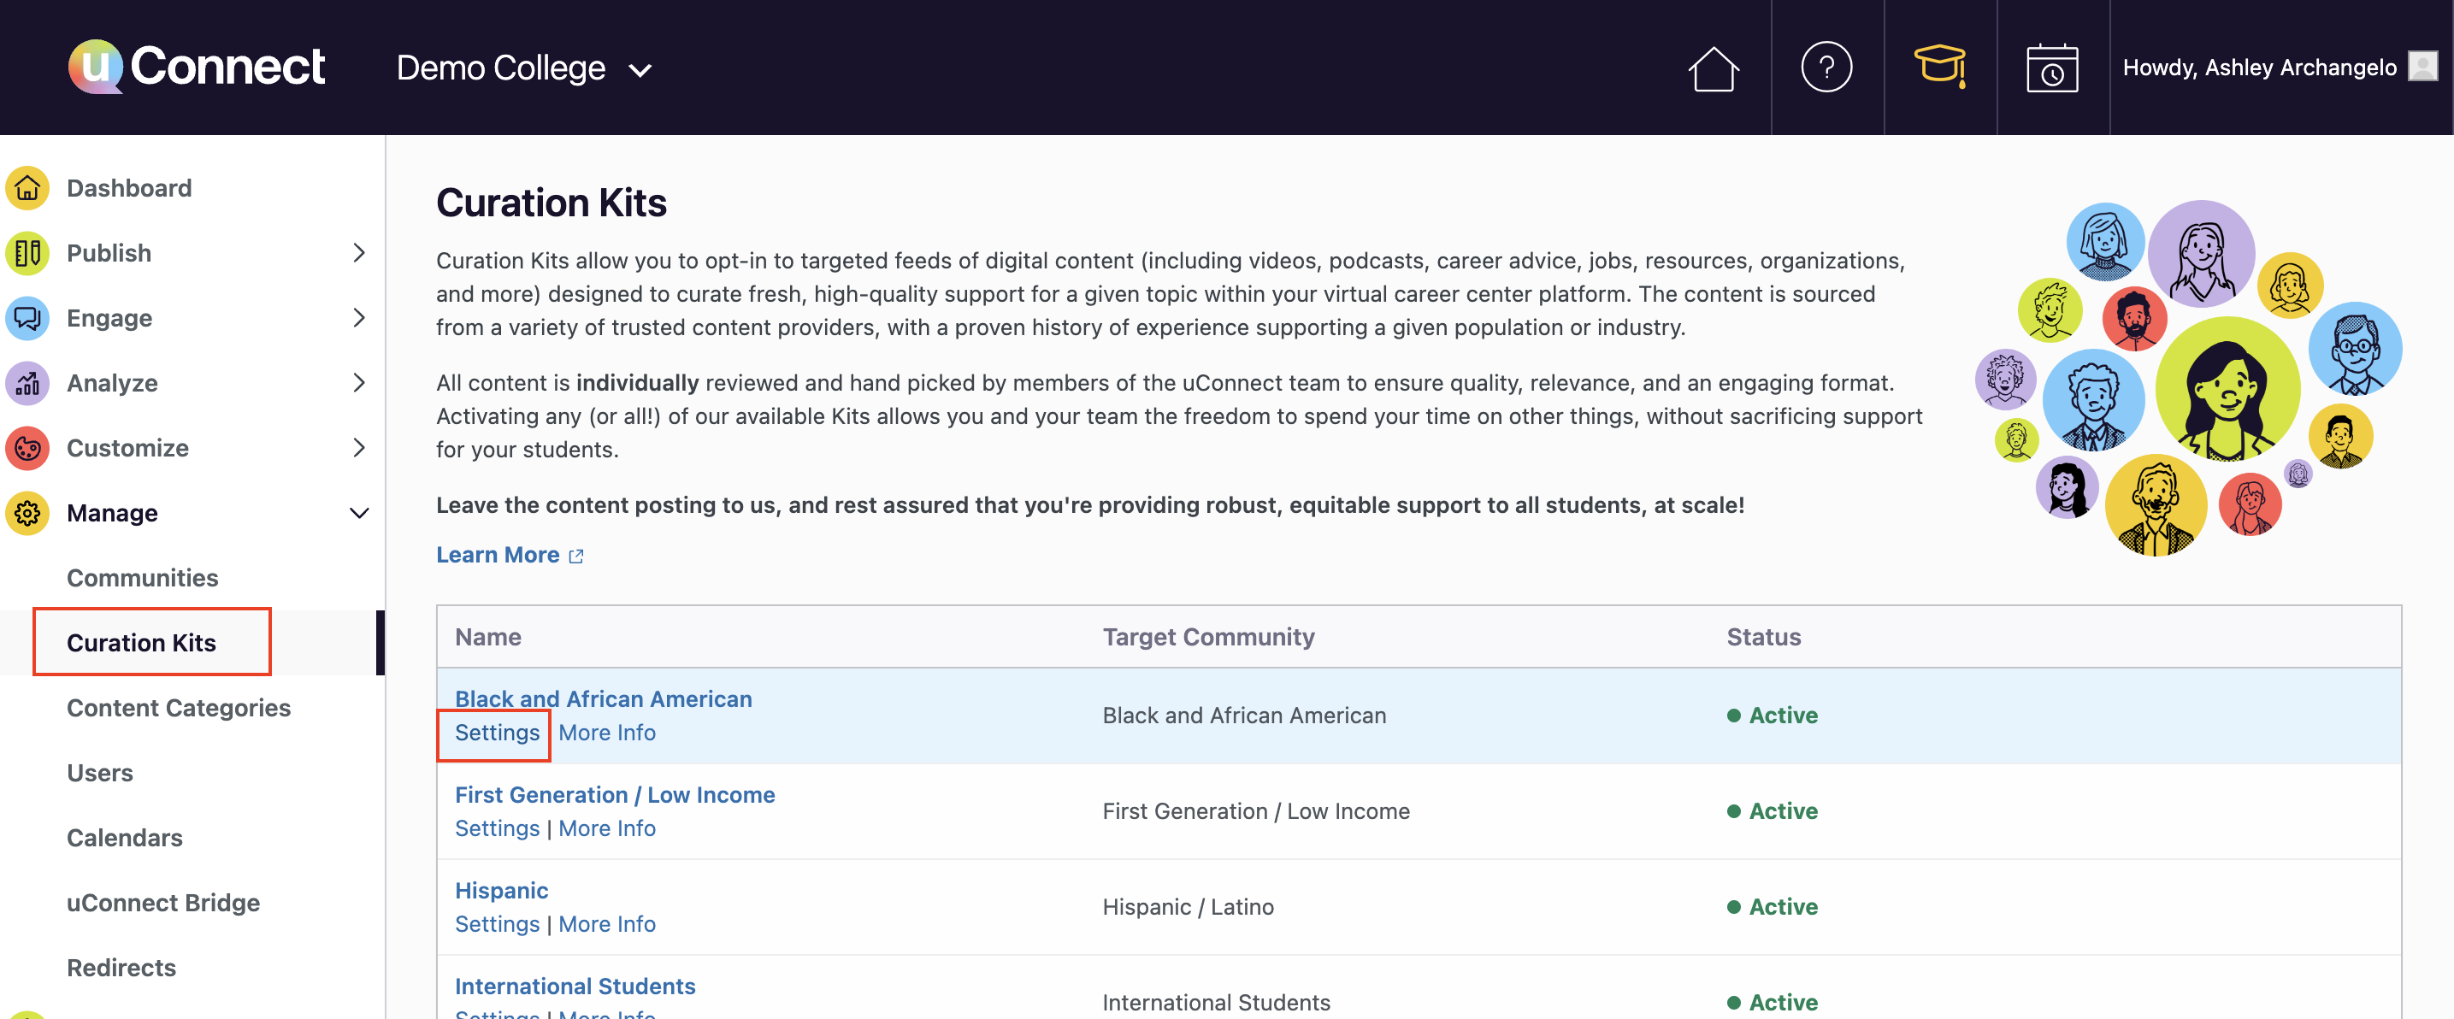Click More Info under First Generation / Low Income

point(607,828)
